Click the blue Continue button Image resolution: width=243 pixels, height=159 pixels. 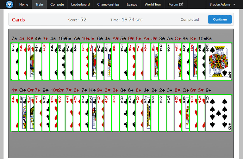[x=220, y=19]
